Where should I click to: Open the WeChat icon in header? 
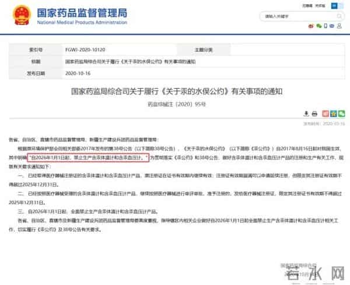[x=318, y=26]
